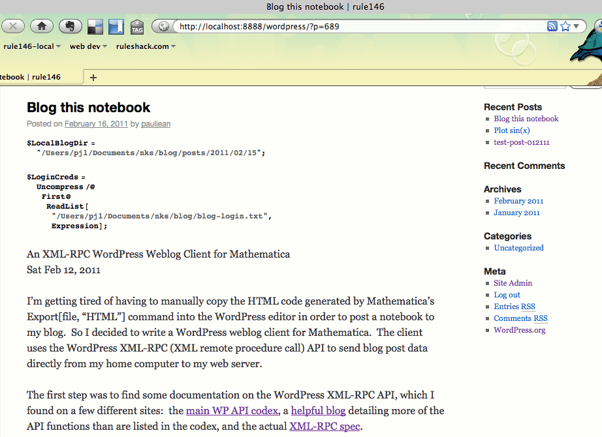
Task: Click the Evernote elephant toolbar button
Action: tap(71, 27)
